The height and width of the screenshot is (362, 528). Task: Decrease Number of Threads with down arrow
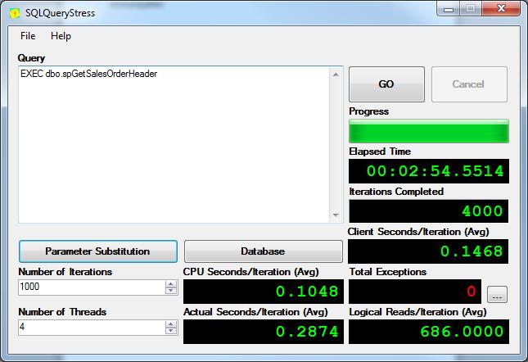pos(171,331)
